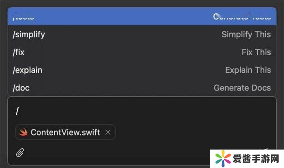Click the Swift bird icon in file chip
The width and height of the screenshot is (284, 168).
click(23, 132)
